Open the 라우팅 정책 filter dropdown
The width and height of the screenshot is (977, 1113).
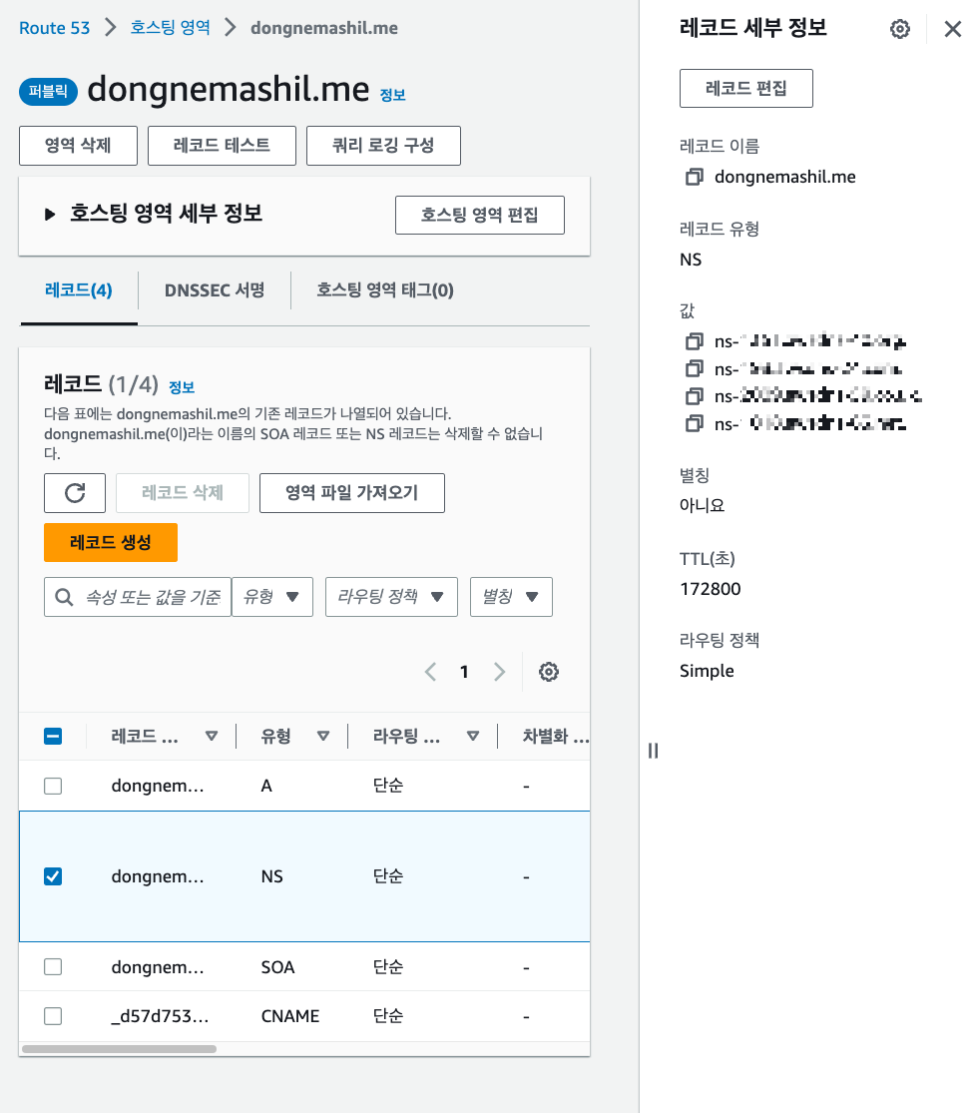[x=391, y=597]
